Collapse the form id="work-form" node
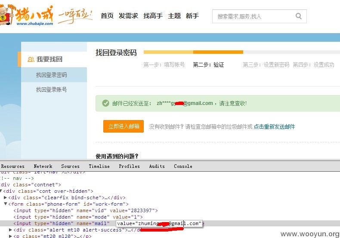The width and height of the screenshot is (340, 238). [x=6, y=204]
